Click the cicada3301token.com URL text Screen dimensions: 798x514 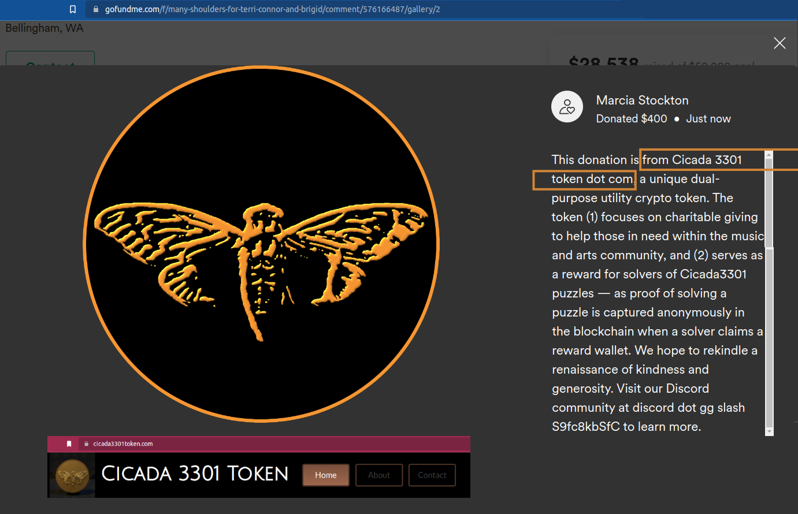[x=123, y=444]
